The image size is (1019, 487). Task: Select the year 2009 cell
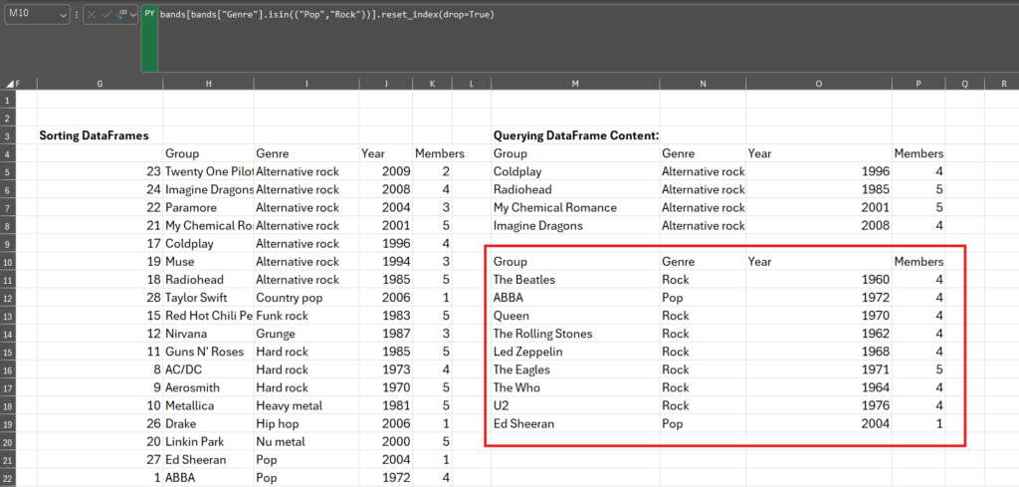tap(385, 171)
